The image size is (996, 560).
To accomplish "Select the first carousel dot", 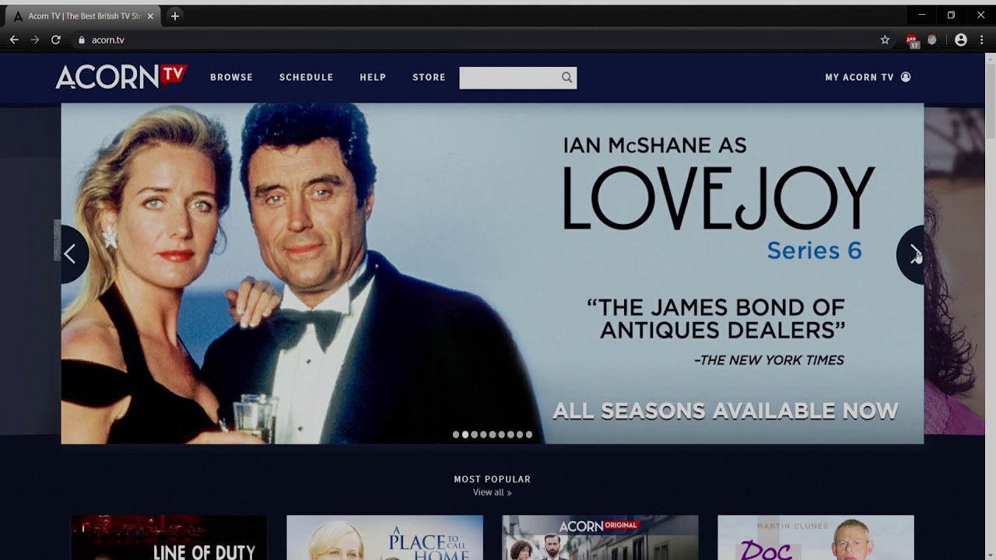I will click(x=456, y=435).
